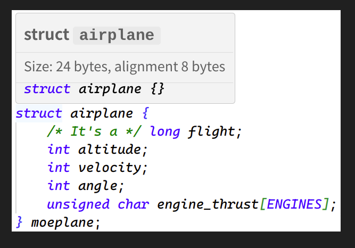
Task: Click the int keyword before altitude
Action: click(x=59, y=150)
